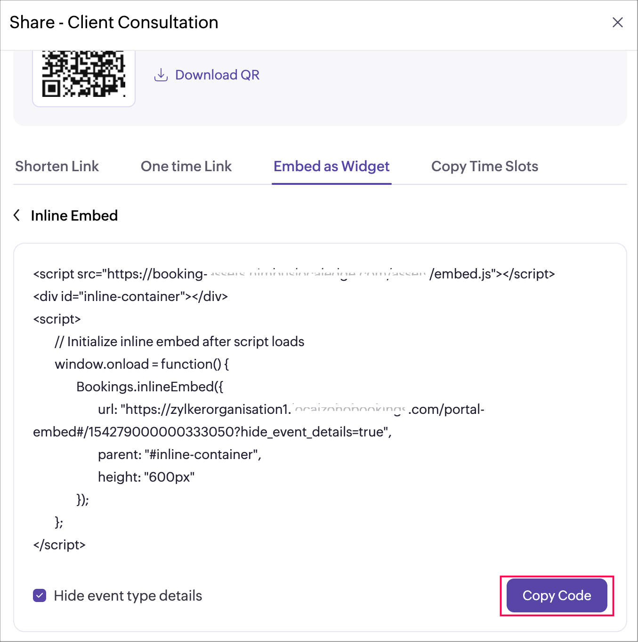Click the Inline Embed heading text
Screen dimensions: 638x642
[x=74, y=215]
